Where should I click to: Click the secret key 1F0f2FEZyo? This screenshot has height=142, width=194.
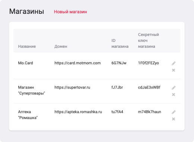click(x=148, y=63)
